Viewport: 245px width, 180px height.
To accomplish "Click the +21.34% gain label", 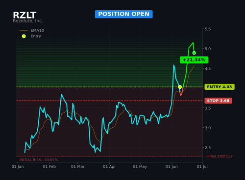I will tap(194, 60).
